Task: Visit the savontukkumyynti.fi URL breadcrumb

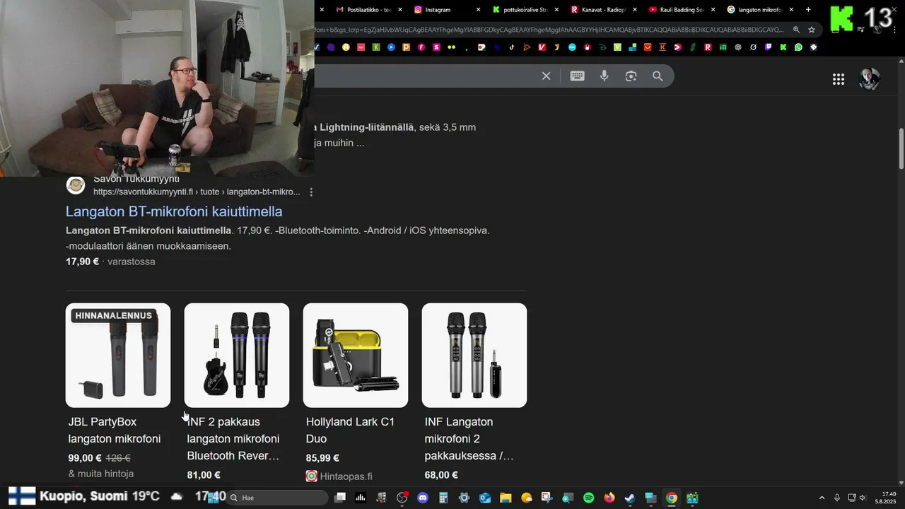Action: coord(197,192)
